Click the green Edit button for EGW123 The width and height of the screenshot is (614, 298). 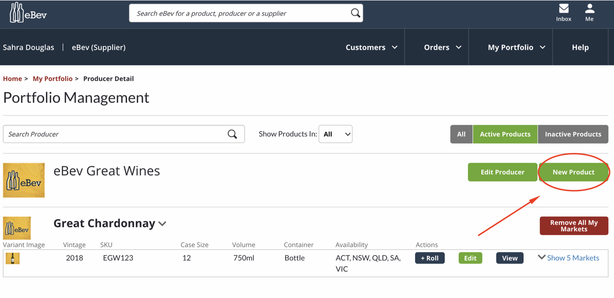click(470, 258)
